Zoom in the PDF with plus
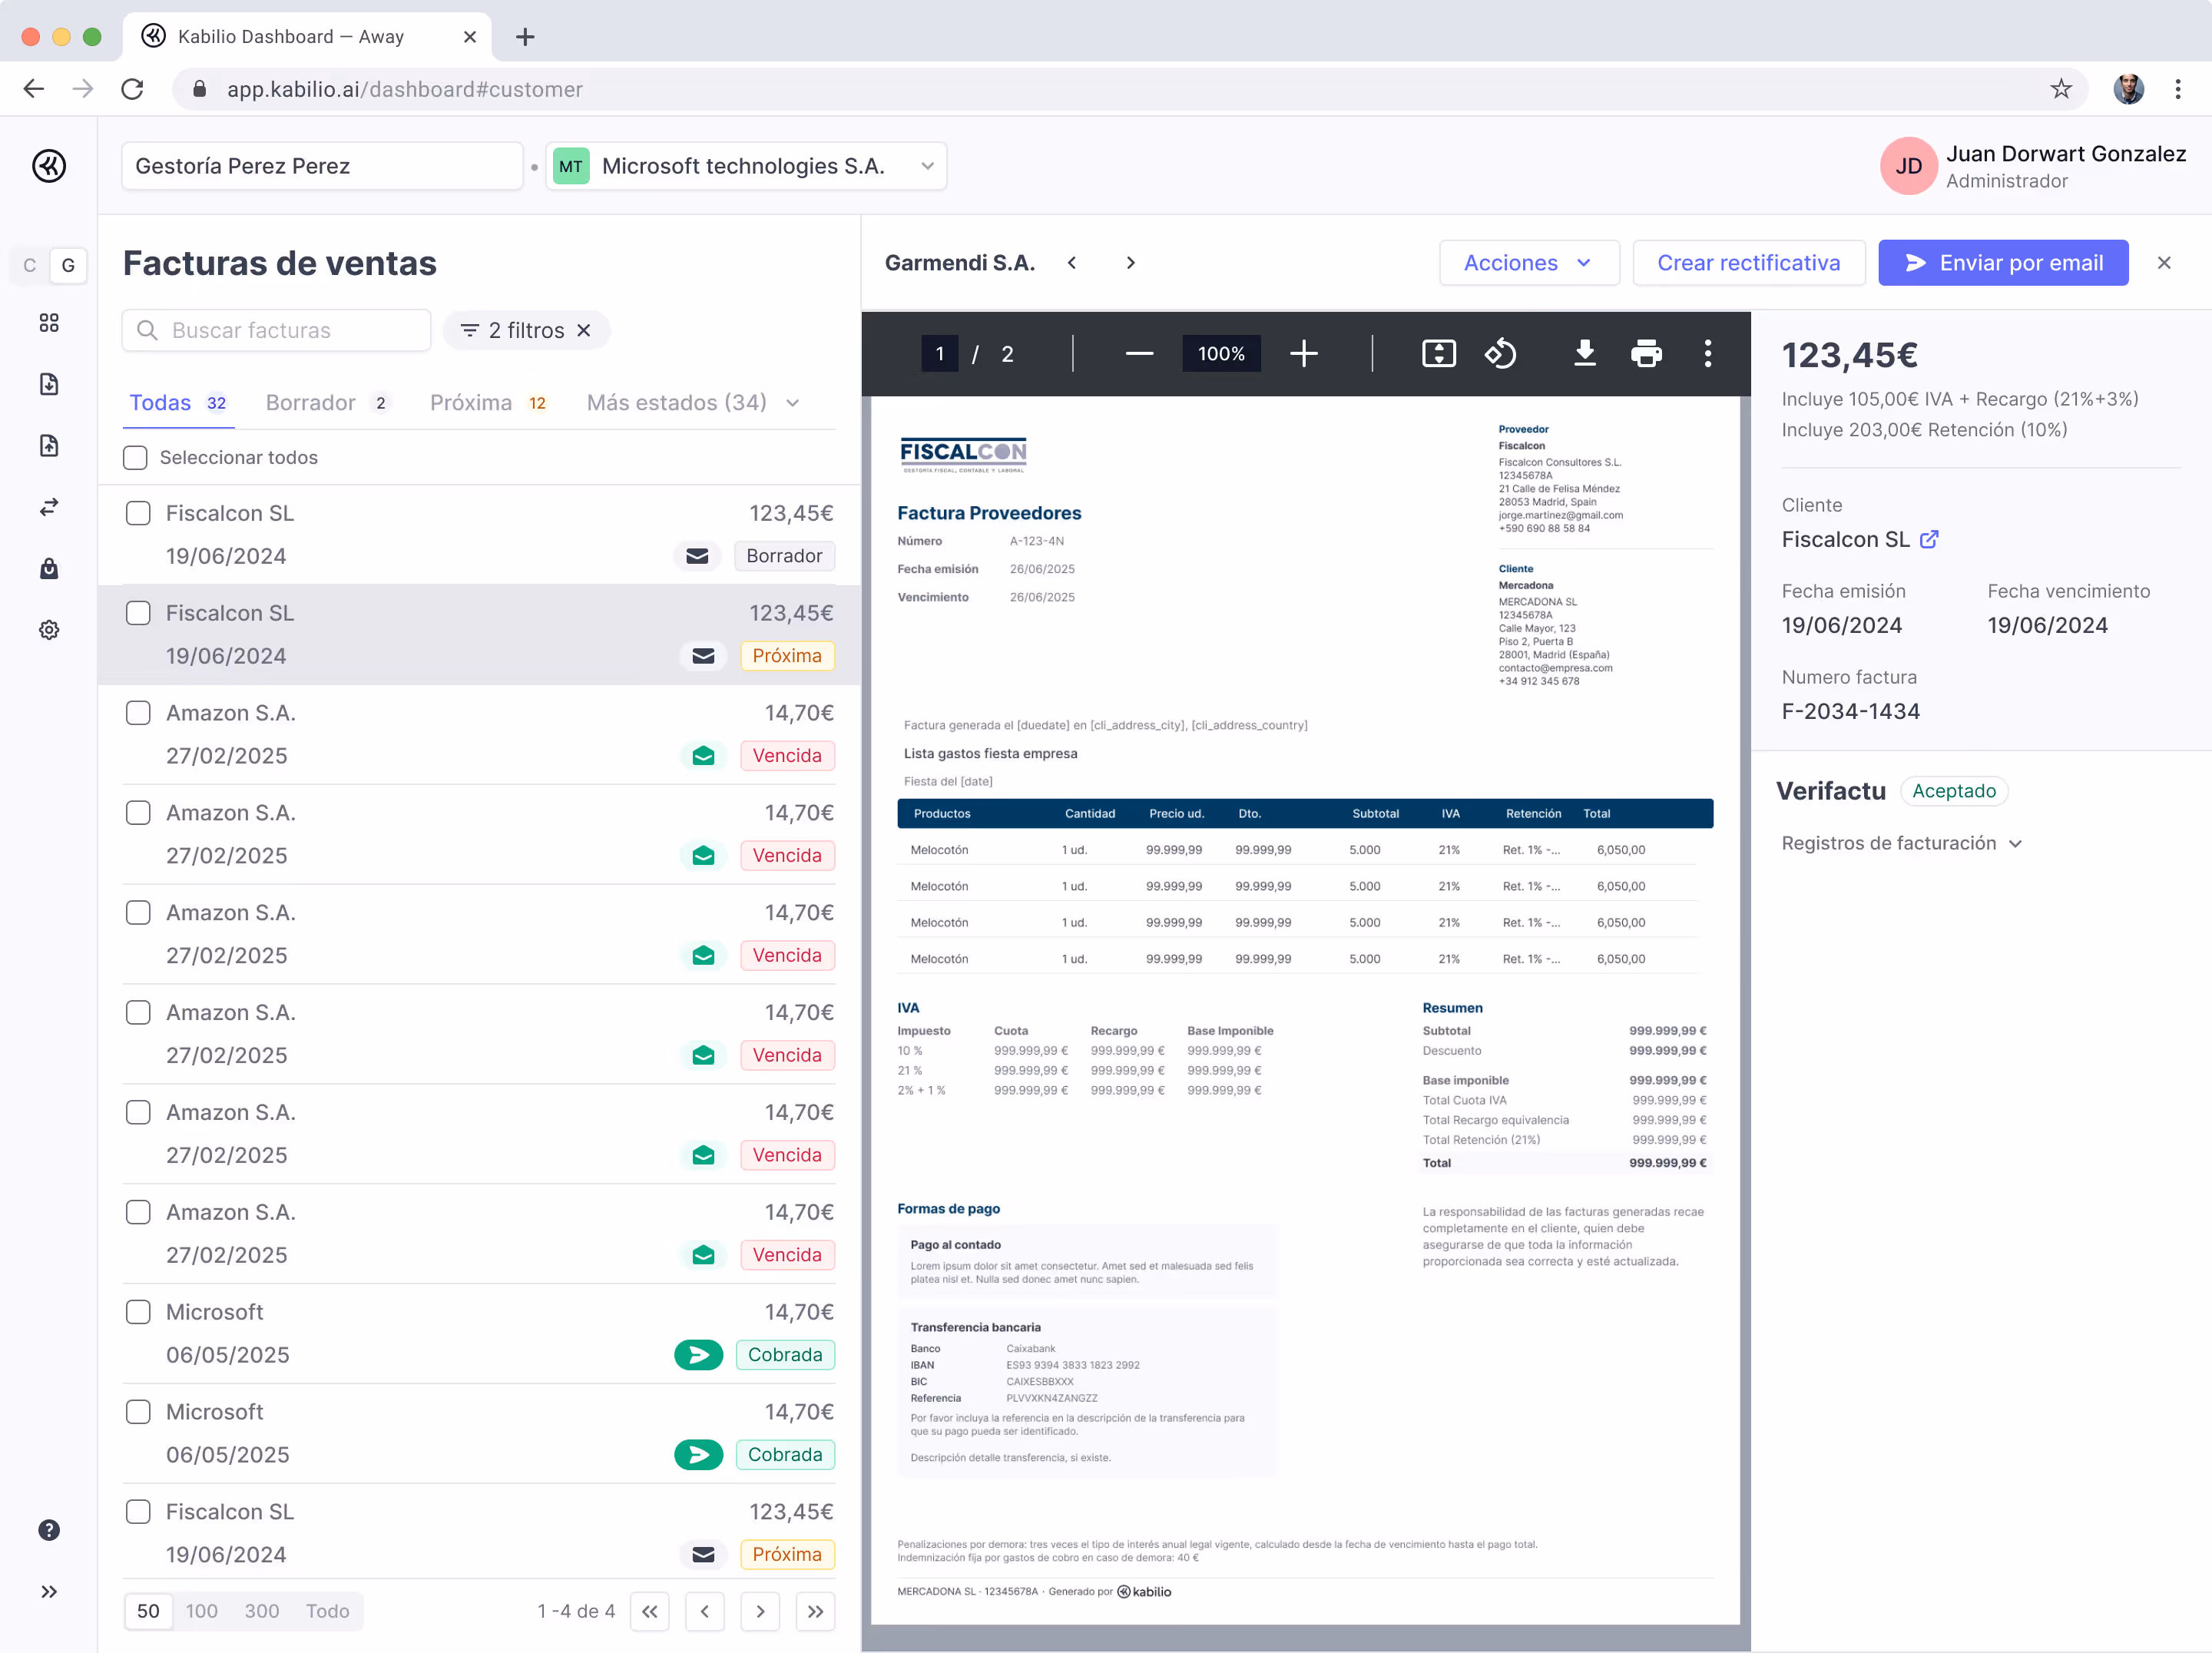2212x1653 pixels. [1303, 353]
